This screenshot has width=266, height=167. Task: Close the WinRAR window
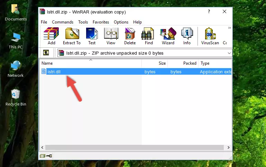[224, 11]
